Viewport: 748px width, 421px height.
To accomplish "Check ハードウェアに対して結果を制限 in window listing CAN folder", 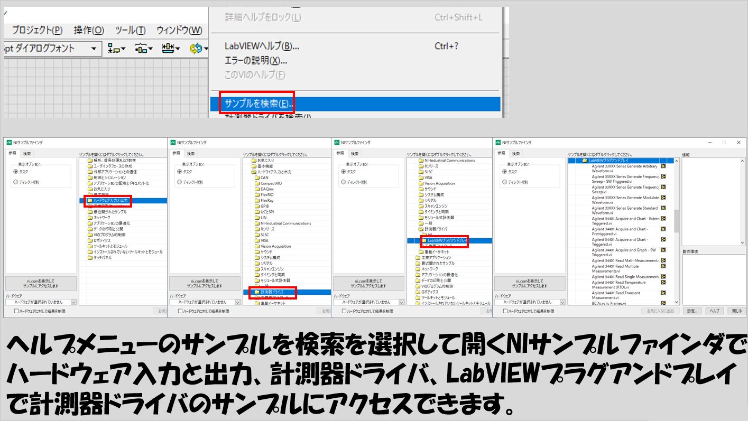I will pos(180,311).
